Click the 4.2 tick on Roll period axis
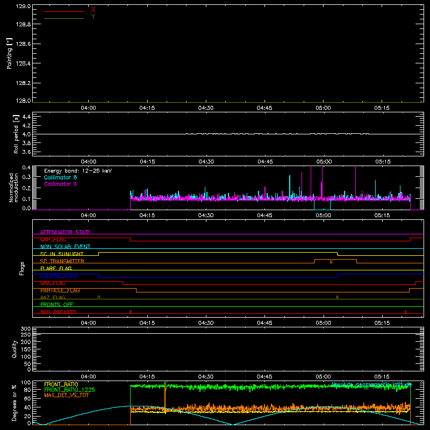Screen dimensions: 430x430 coord(26,126)
